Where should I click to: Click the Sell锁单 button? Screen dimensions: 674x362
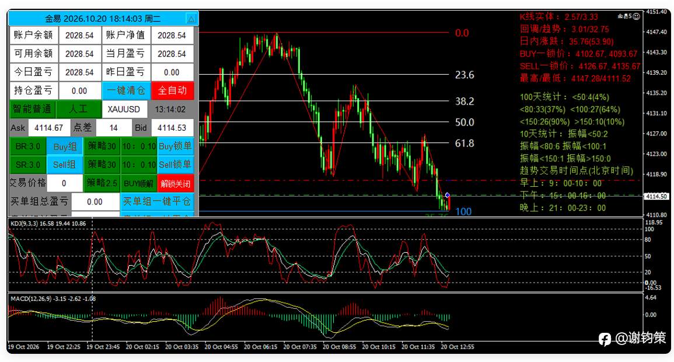coord(176,165)
